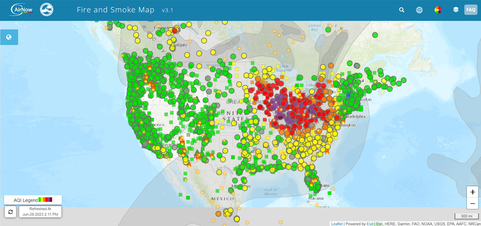Click the AirNow logo
481x226 pixels.
(21, 9)
